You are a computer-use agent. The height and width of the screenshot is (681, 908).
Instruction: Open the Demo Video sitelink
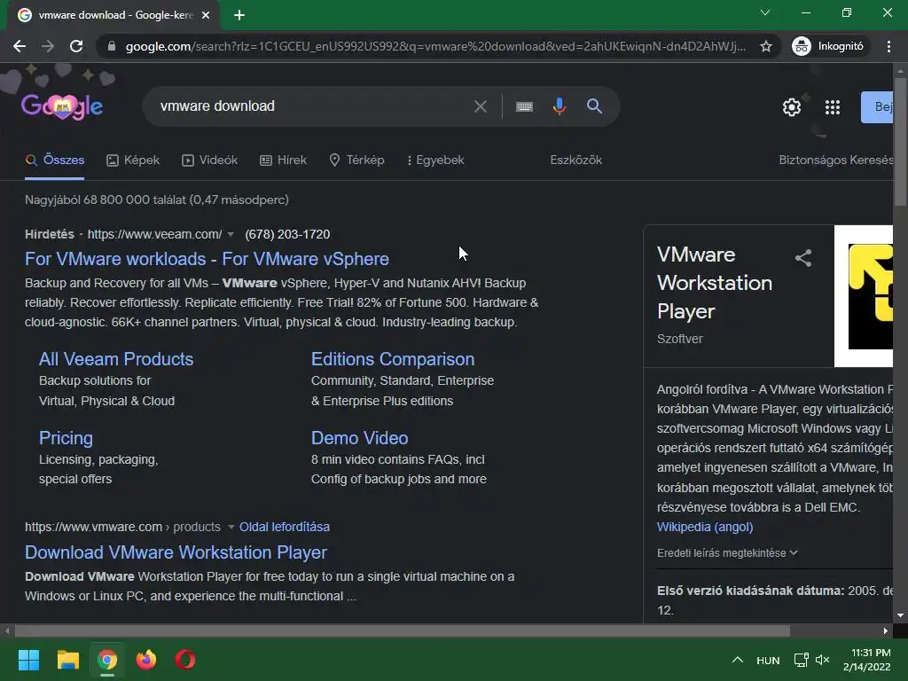tap(360, 438)
